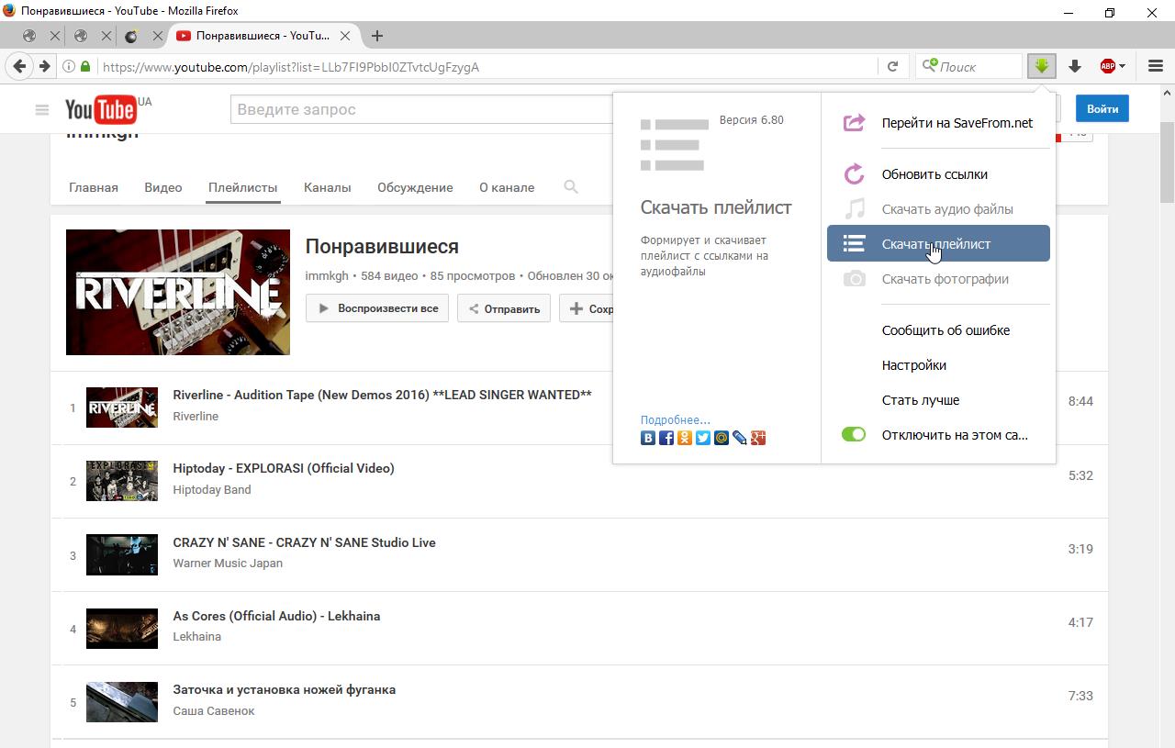The height and width of the screenshot is (748, 1175).
Task: Share via Twitter icon
Action: (703, 438)
